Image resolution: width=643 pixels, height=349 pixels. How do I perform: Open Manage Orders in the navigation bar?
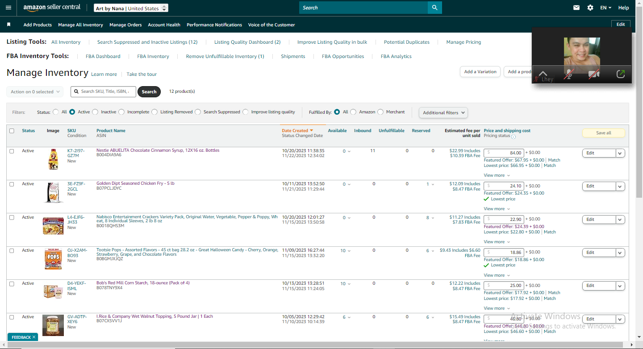coord(125,25)
